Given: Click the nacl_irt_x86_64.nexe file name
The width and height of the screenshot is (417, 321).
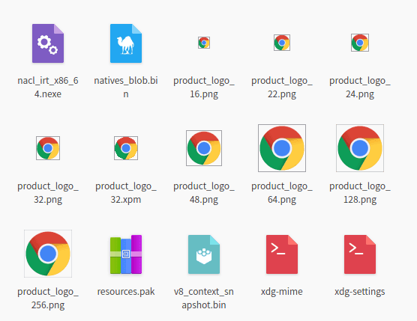Looking at the screenshot, I should coord(48,88).
